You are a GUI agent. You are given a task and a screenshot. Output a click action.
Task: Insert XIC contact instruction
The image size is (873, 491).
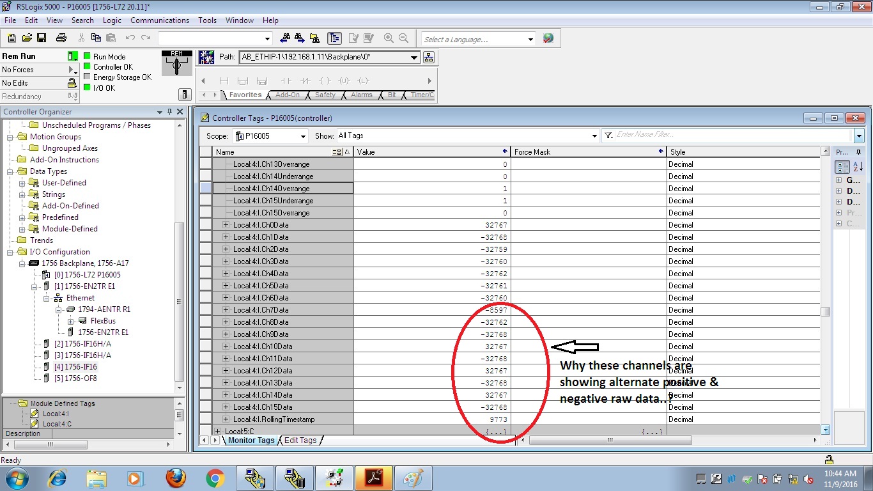pos(286,81)
